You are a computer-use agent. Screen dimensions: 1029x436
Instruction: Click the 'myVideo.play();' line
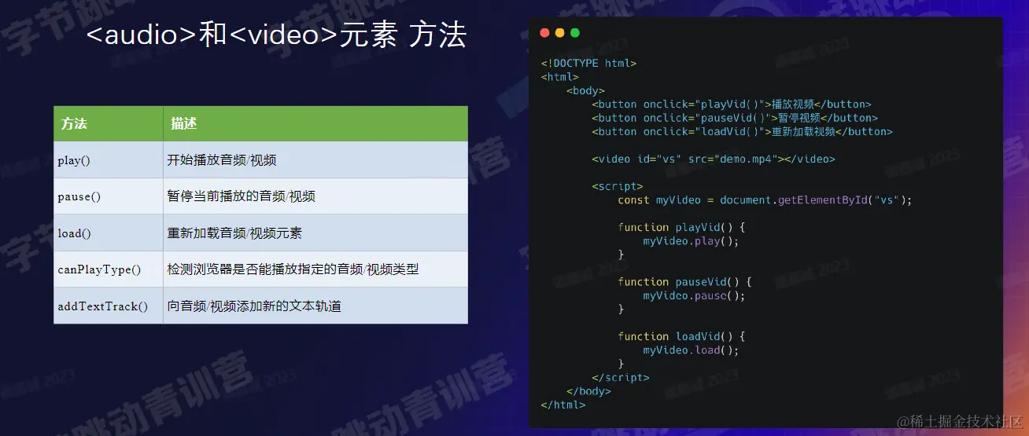point(691,241)
